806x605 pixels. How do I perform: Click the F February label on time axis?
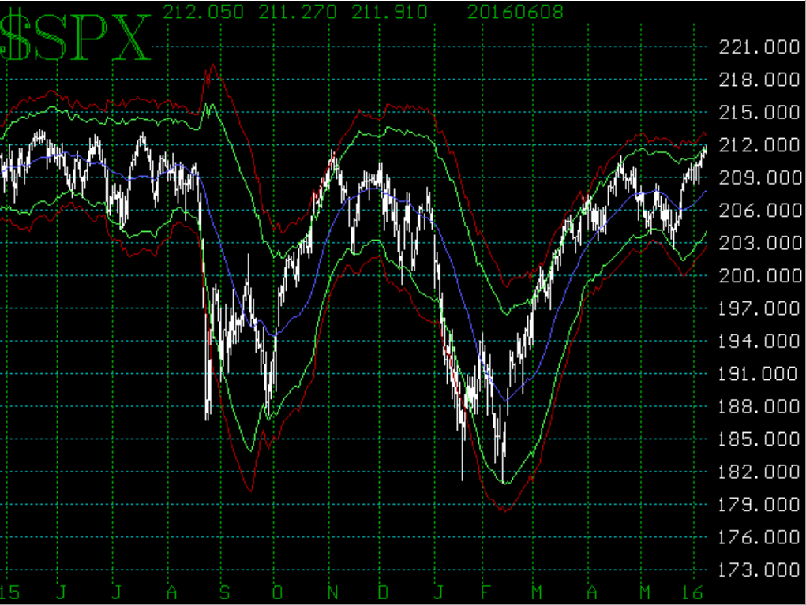(x=485, y=592)
